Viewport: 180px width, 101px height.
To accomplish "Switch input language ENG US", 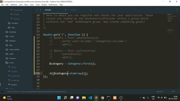I will [153, 98].
